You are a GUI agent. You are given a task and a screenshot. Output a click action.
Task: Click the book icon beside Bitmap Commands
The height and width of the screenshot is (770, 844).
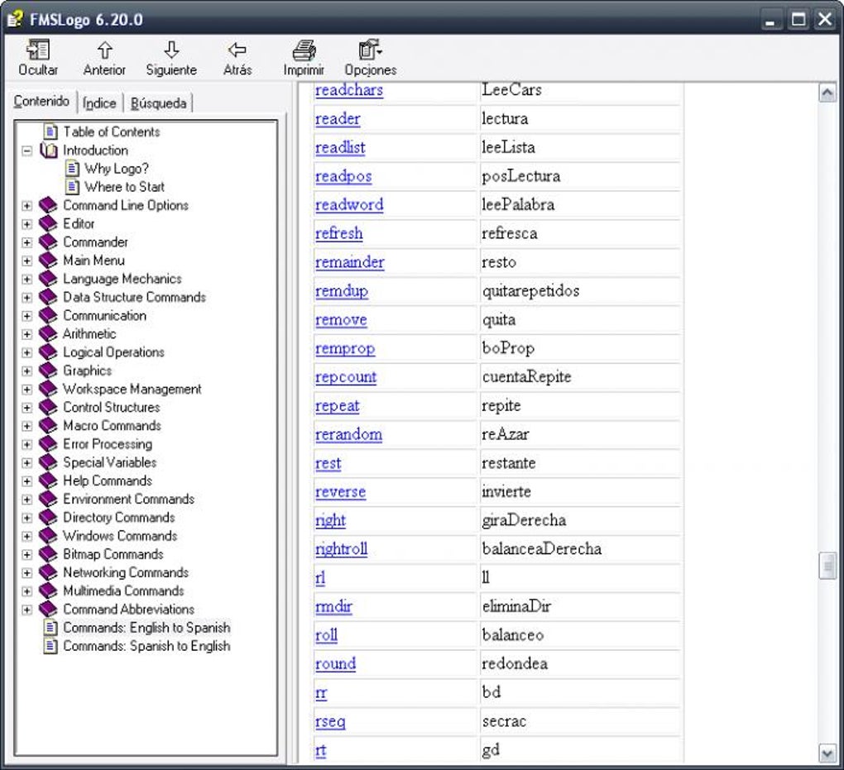pos(49,554)
